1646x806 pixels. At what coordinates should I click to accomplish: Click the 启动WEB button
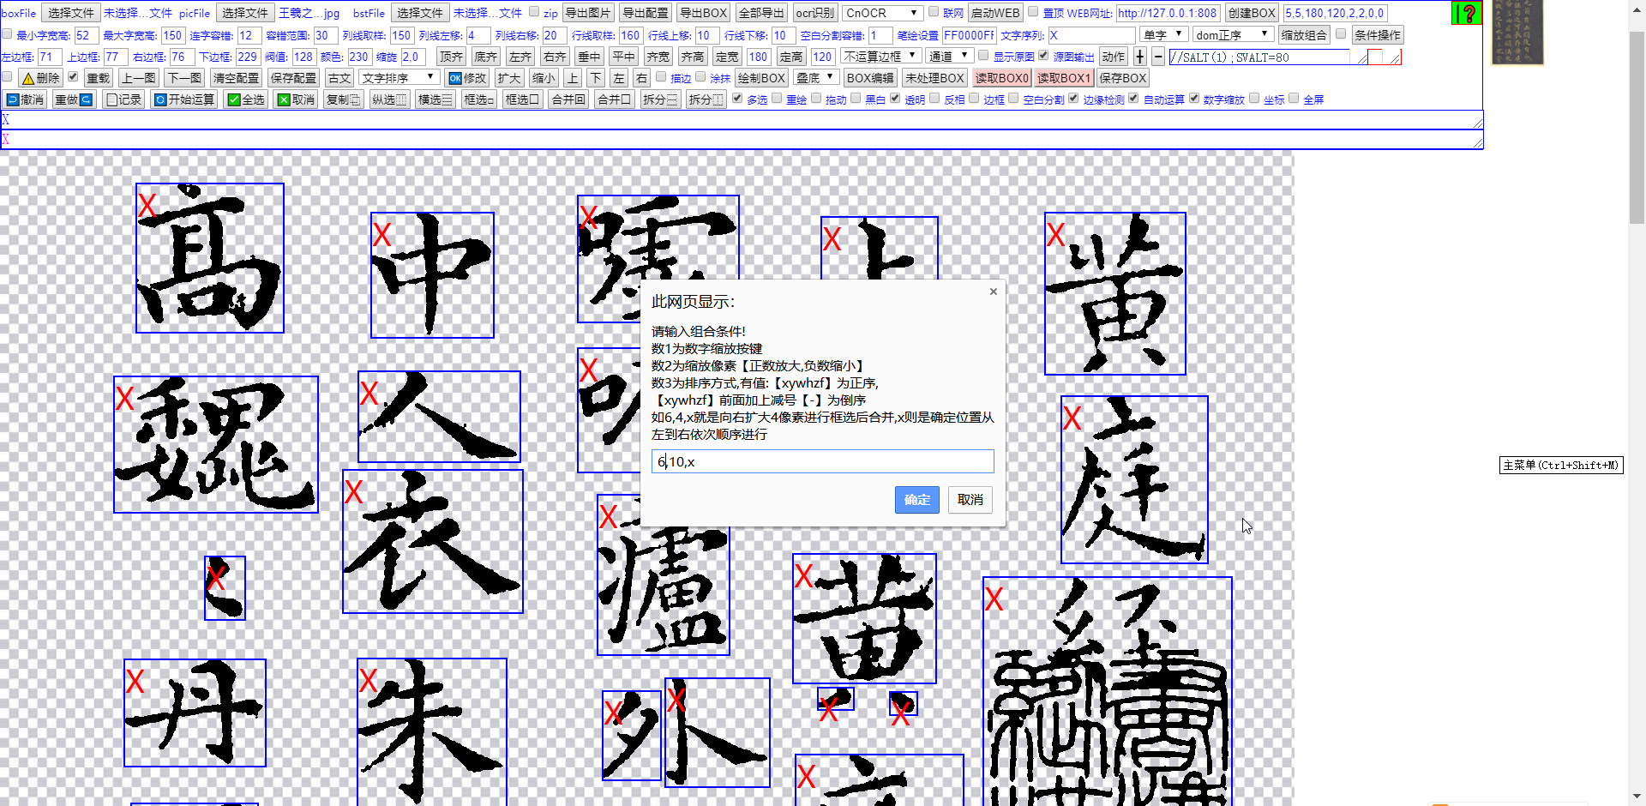tap(994, 13)
